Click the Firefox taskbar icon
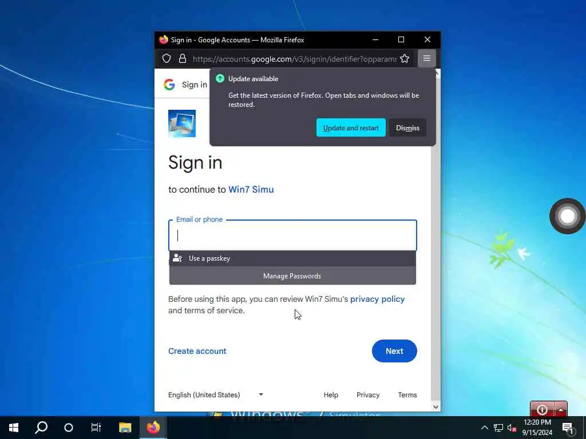Image resolution: width=586 pixels, height=439 pixels. 153,428
